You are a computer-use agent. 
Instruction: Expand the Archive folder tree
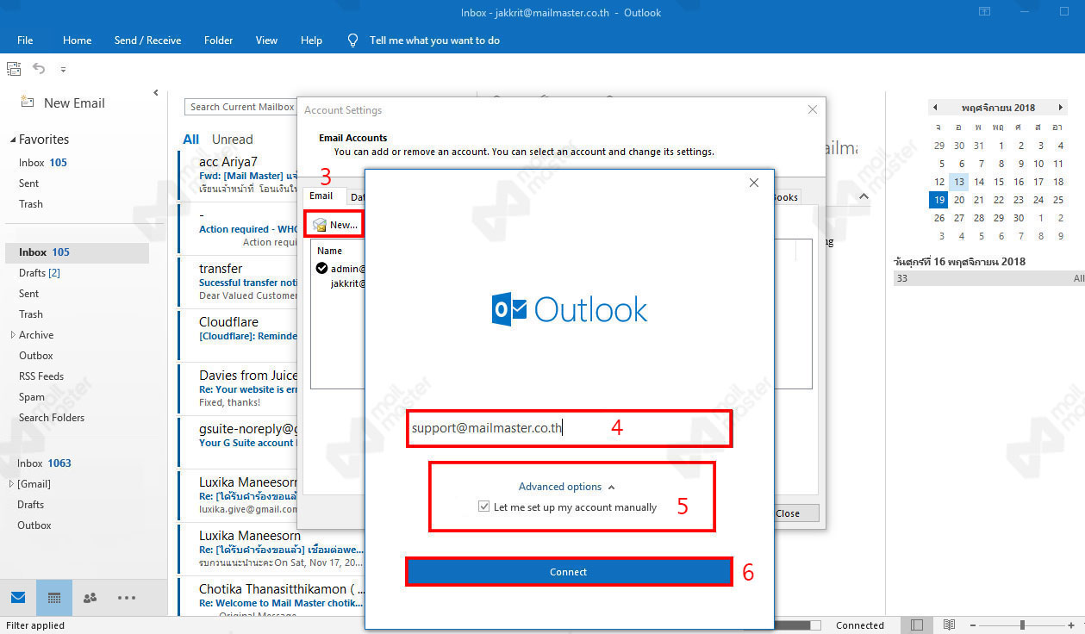(10, 334)
